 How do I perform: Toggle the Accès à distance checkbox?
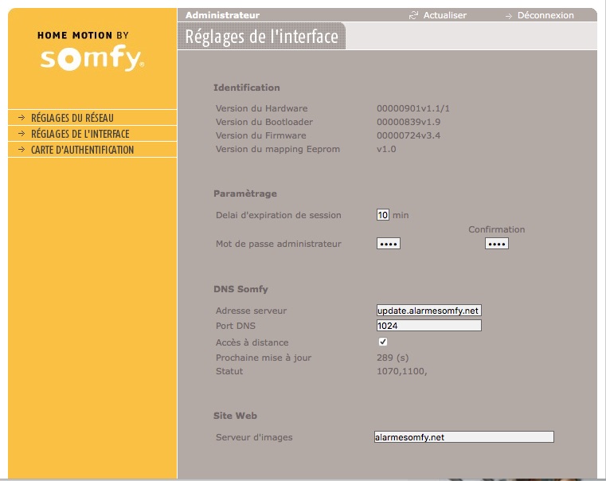point(382,342)
